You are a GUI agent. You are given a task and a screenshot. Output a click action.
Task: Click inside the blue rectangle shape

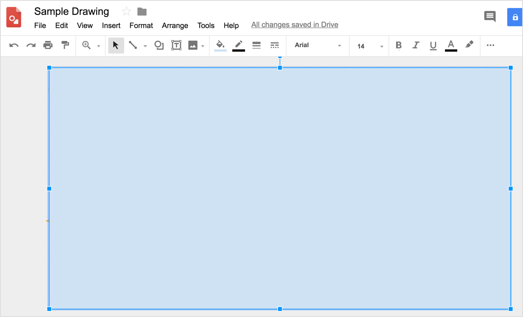(280, 188)
